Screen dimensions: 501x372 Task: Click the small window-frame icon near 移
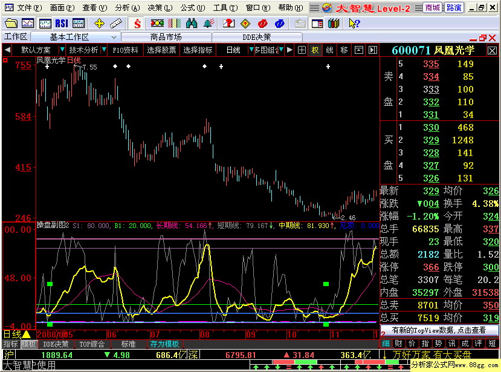359,50
